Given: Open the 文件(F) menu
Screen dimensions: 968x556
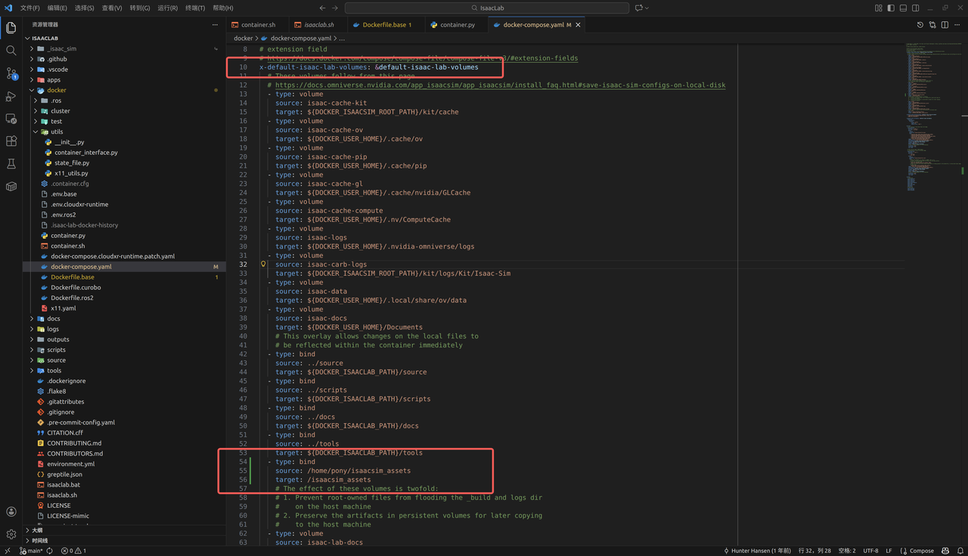Looking at the screenshot, I should point(29,8).
